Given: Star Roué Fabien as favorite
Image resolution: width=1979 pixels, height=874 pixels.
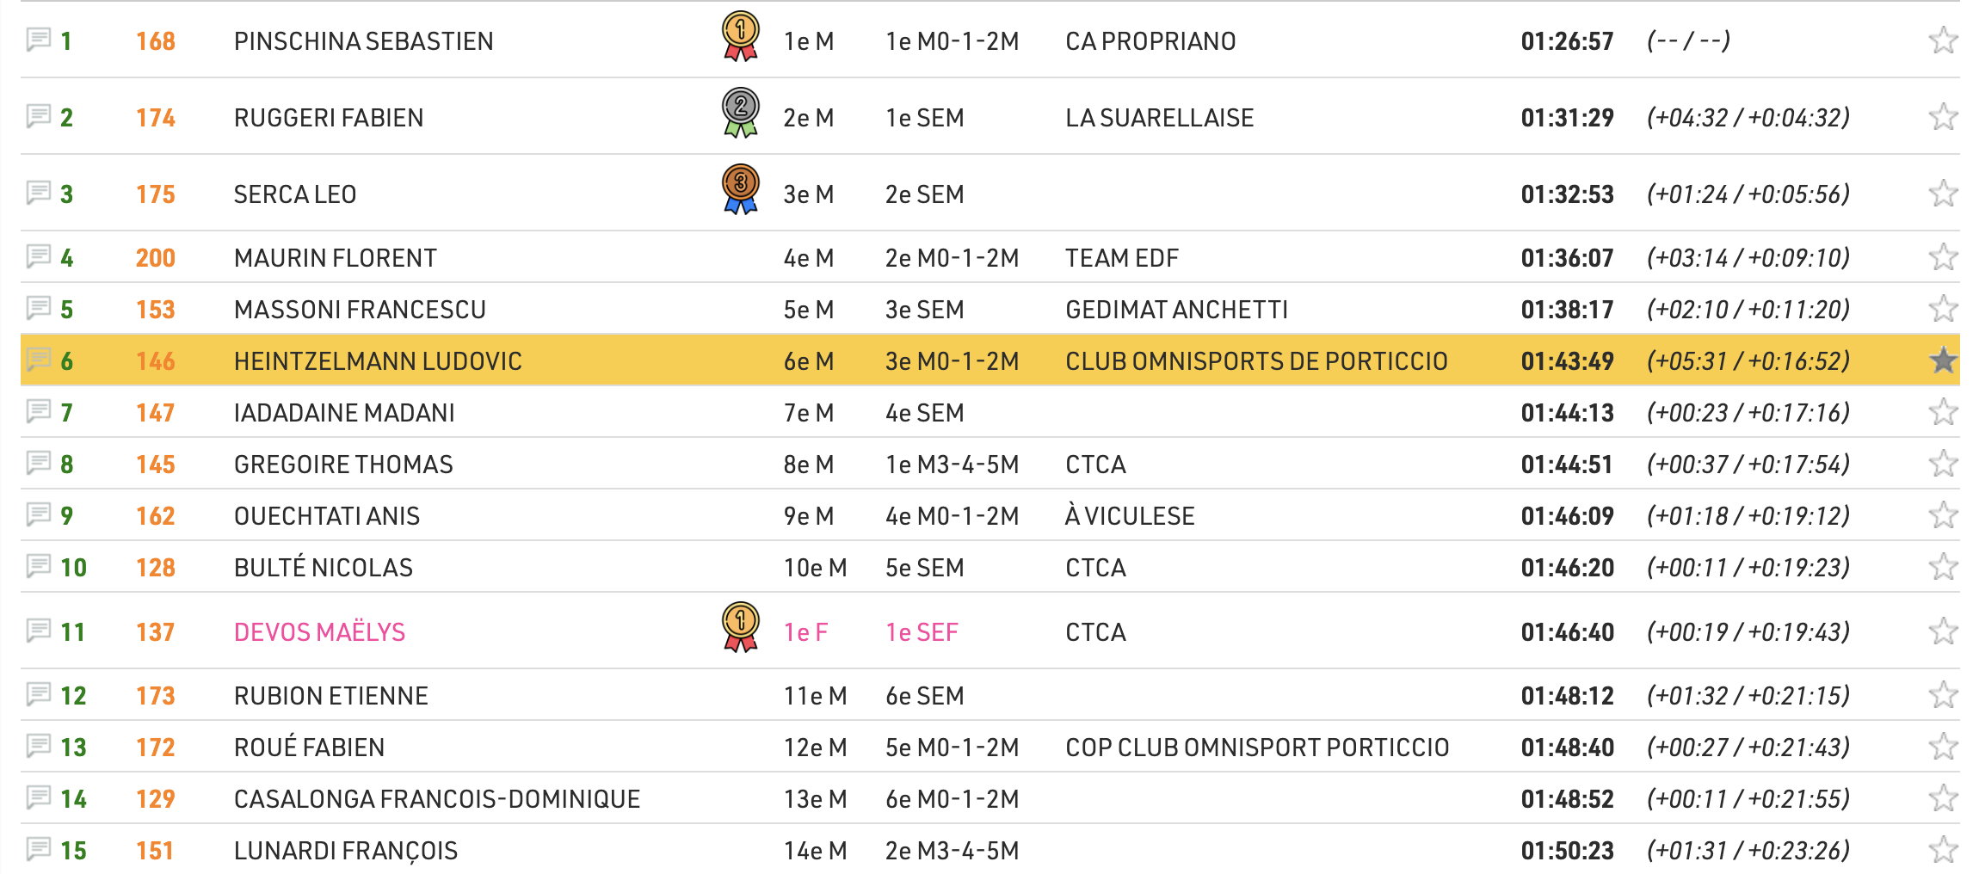Looking at the screenshot, I should pyautogui.click(x=1943, y=747).
